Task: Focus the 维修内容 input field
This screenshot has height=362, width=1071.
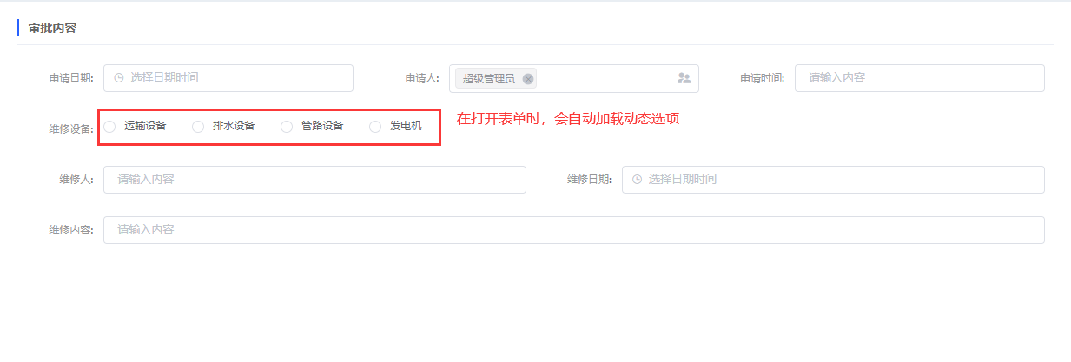Action: click(x=574, y=230)
